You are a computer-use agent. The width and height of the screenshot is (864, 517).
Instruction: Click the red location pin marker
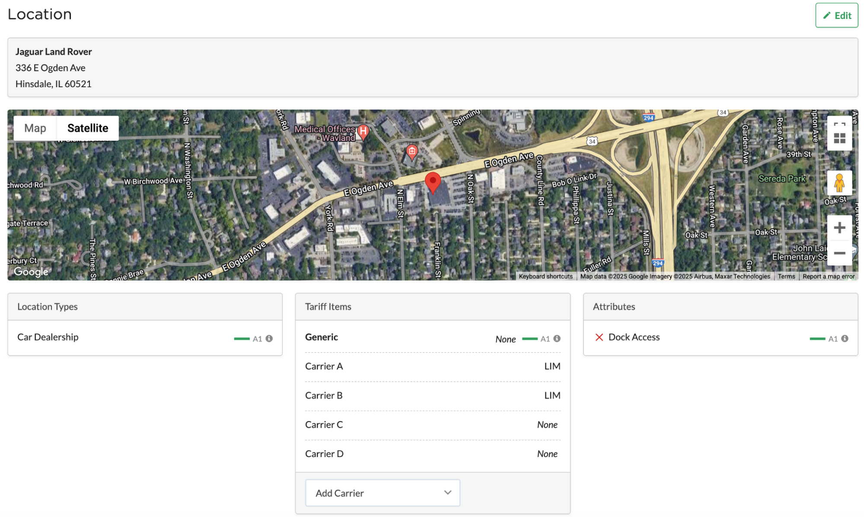432,181
